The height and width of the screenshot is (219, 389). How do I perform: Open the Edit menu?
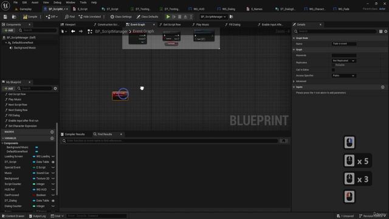24,2
